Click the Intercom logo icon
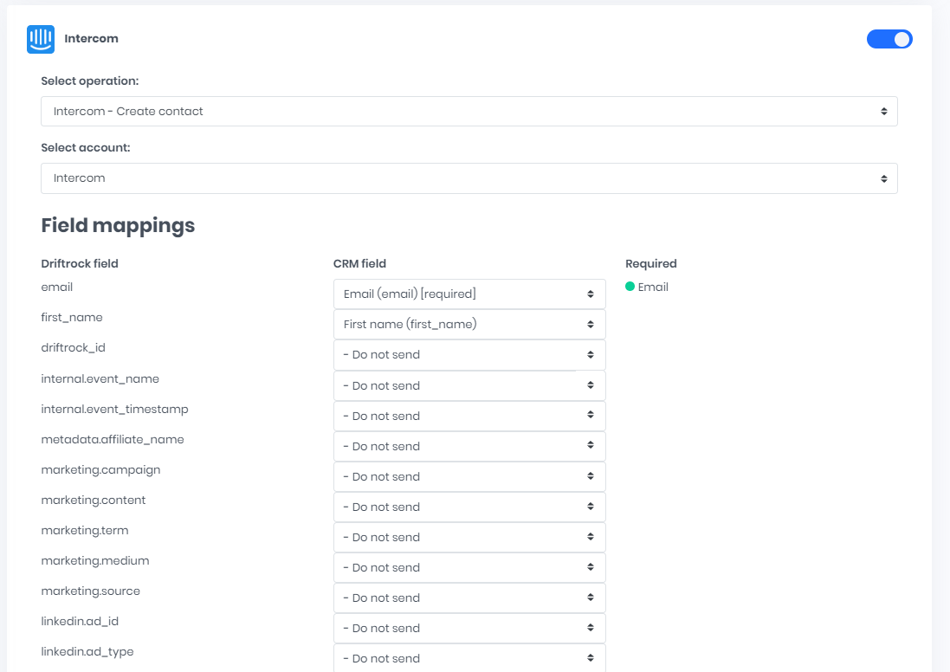This screenshot has height=672, width=950. [x=41, y=39]
